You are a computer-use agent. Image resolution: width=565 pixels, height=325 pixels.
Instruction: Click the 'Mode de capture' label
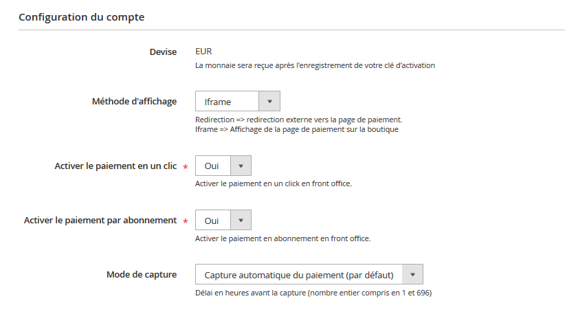click(x=142, y=274)
